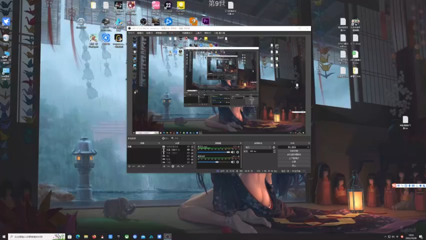Open the dropdown arrow on the top Controls button

[308, 147]
